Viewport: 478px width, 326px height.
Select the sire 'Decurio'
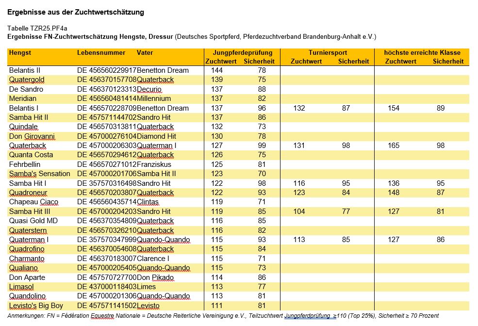[149, 89]
